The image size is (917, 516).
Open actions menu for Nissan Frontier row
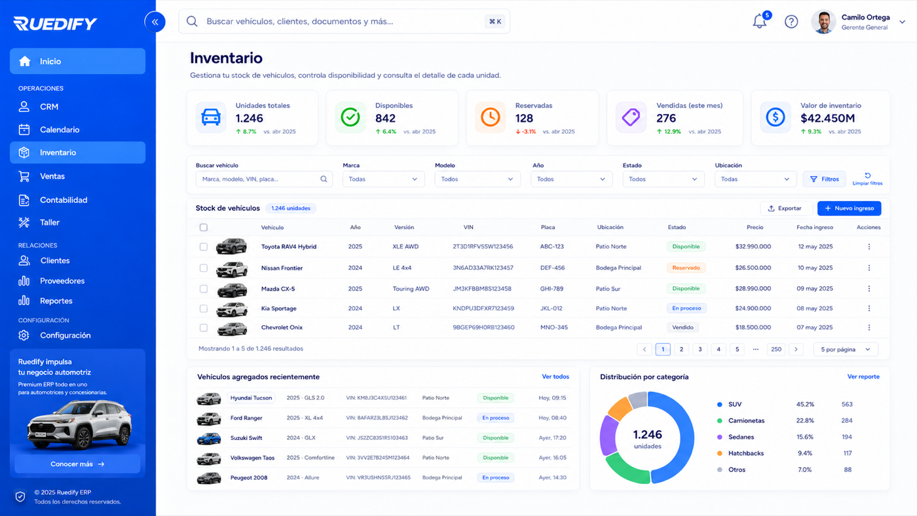869,268
